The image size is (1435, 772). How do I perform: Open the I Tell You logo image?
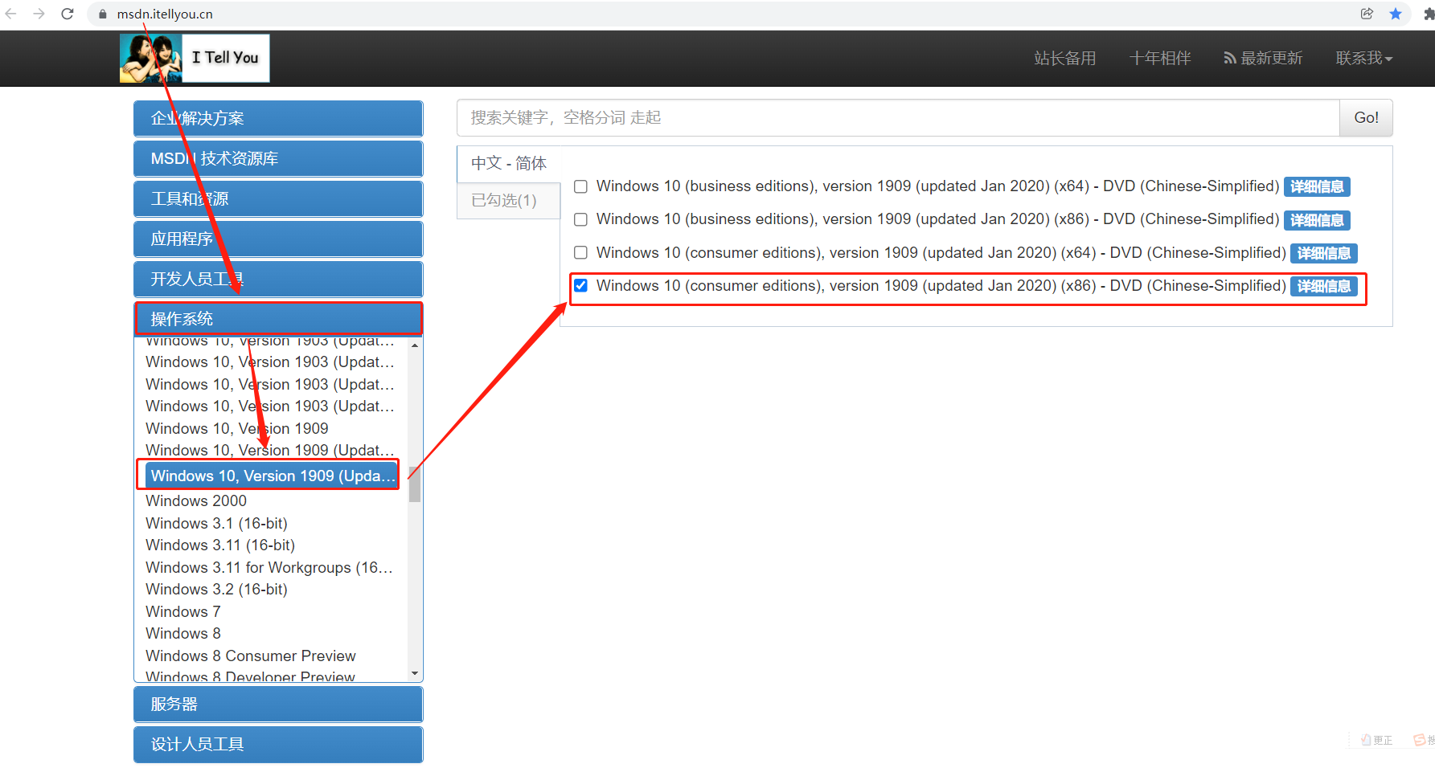[x=195, y=58]
